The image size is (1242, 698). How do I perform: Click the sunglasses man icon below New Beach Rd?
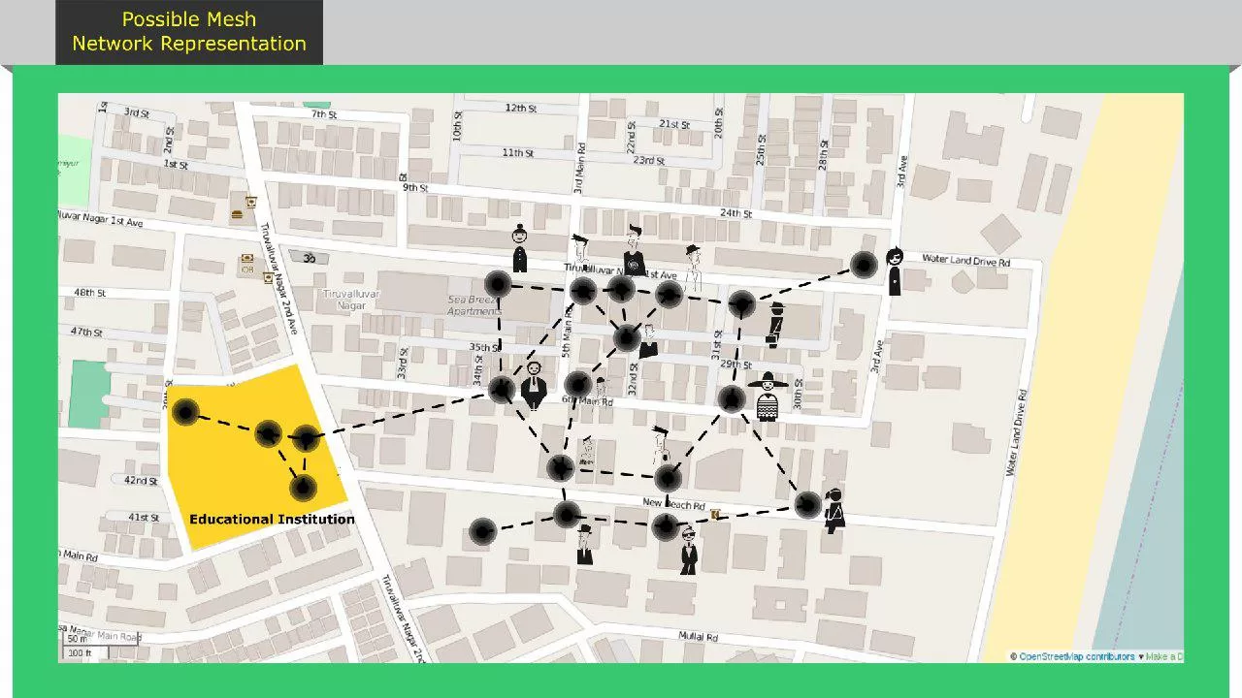pyautogui.click(x=689, y=550)
